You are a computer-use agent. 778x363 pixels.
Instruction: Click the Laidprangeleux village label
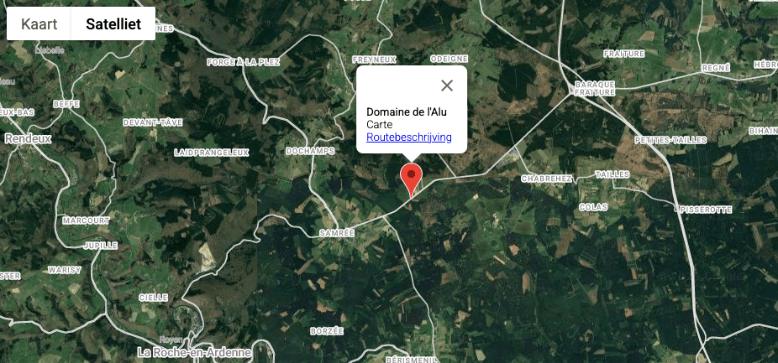[x=212, y=153]
